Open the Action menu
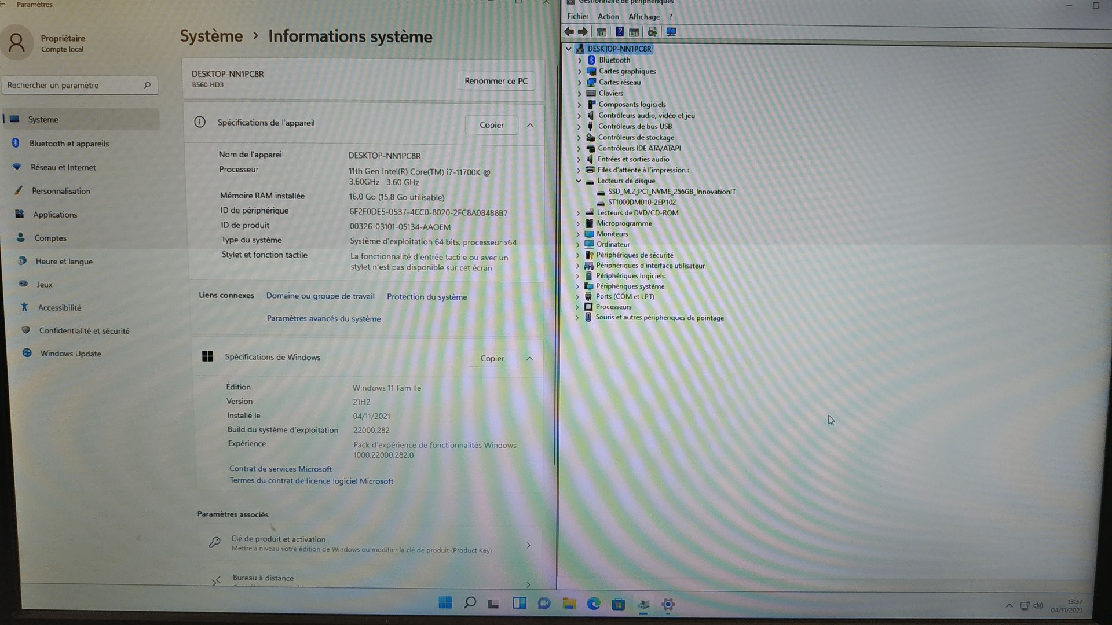The image size is (1112, 625). 608,17
